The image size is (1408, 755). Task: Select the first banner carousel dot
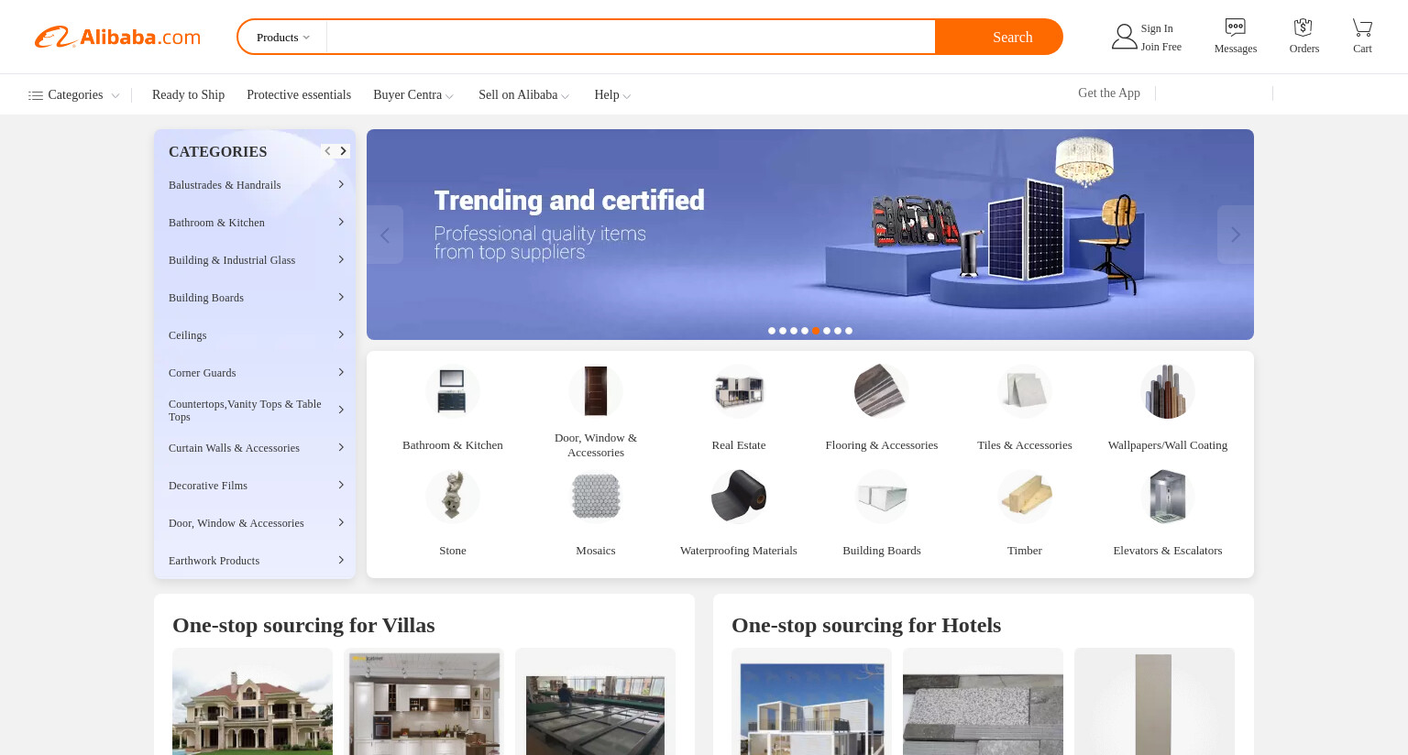click(772, 331)
